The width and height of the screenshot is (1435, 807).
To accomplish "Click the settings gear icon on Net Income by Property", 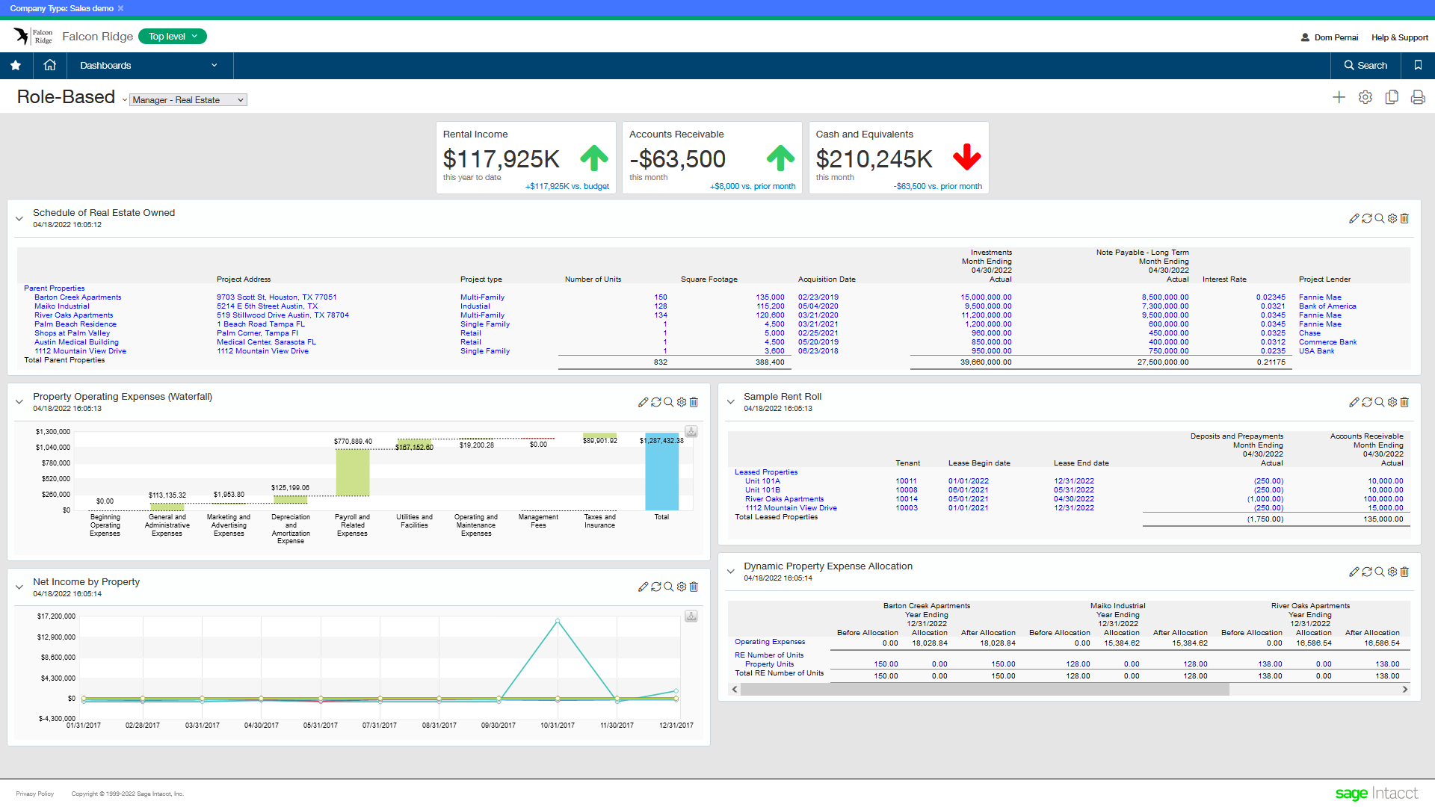I will 684,587.
